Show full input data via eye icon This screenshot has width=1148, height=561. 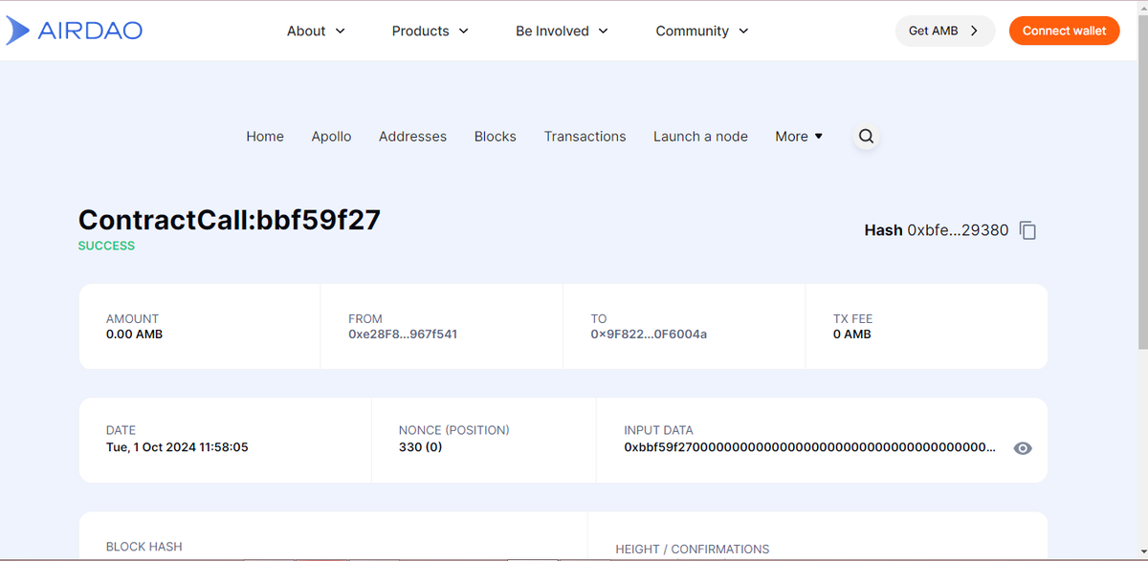click(x=1023, y=448)
